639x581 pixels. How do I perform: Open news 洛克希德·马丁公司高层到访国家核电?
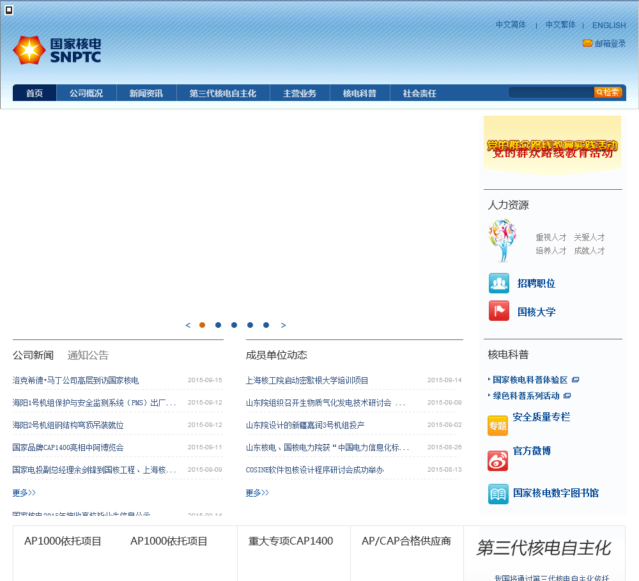point(75,380)
